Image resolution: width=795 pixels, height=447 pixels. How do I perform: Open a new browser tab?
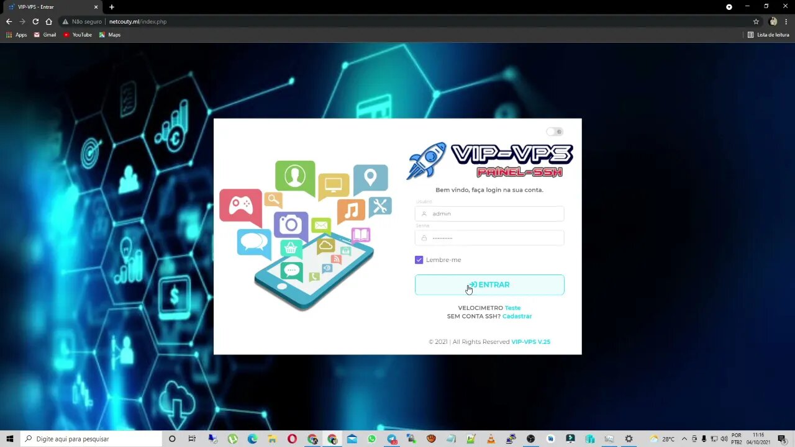pyautogui.click(x=112, y=7)
